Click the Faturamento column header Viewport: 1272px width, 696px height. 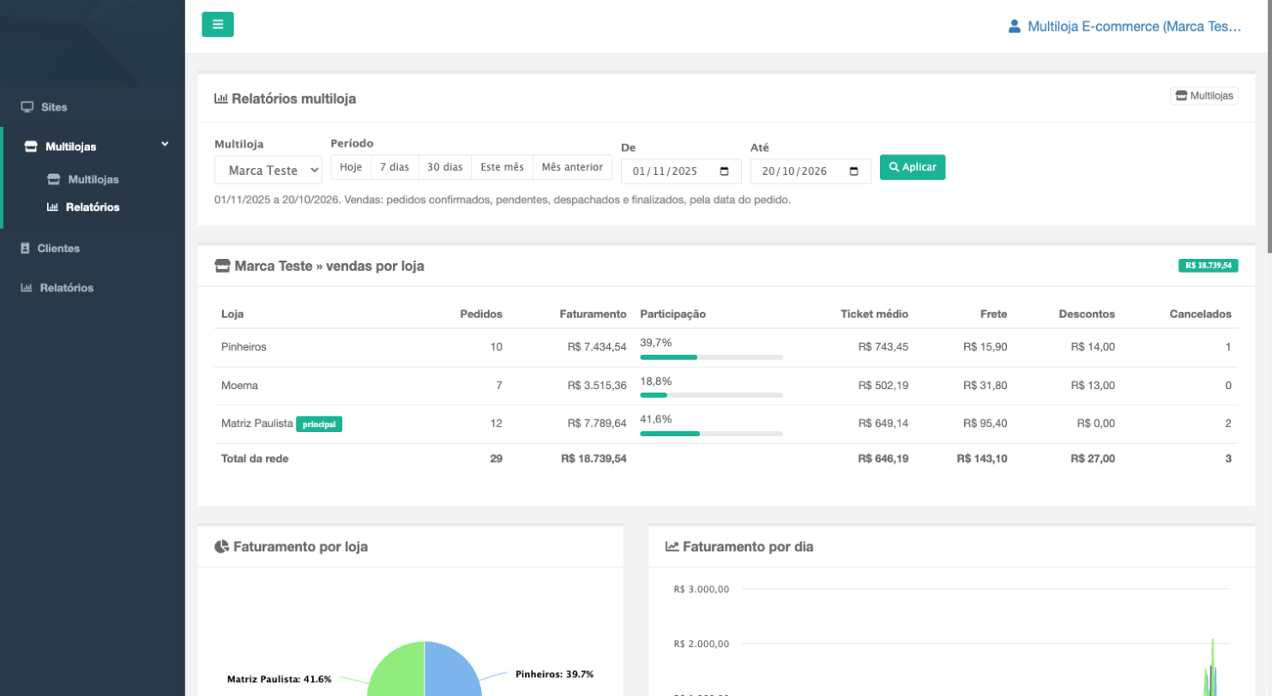(593, 314)
